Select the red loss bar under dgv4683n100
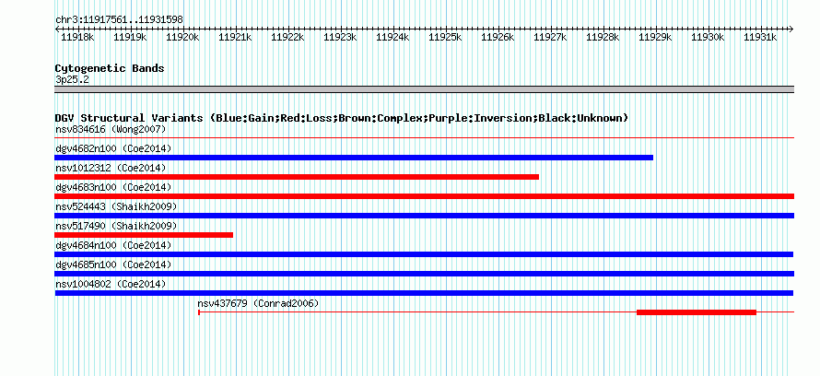820x376 pixels. 424,196
